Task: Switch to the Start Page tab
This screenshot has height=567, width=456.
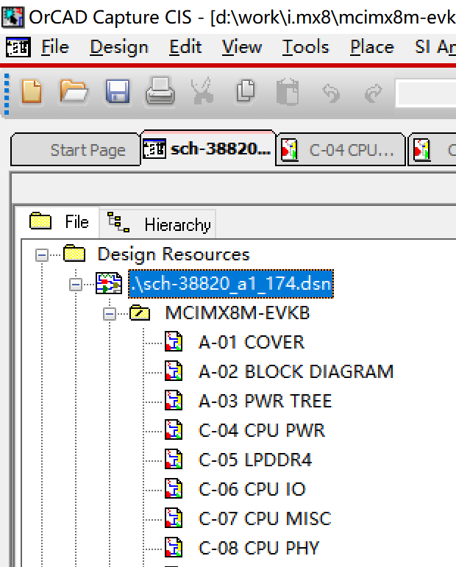Action: pos(76,150)
